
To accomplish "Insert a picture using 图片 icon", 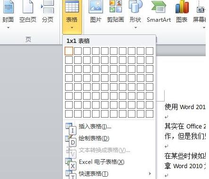I will pos(96,7).
